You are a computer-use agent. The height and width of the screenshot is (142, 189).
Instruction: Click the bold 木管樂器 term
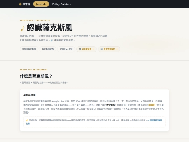(x=111, y=105)
